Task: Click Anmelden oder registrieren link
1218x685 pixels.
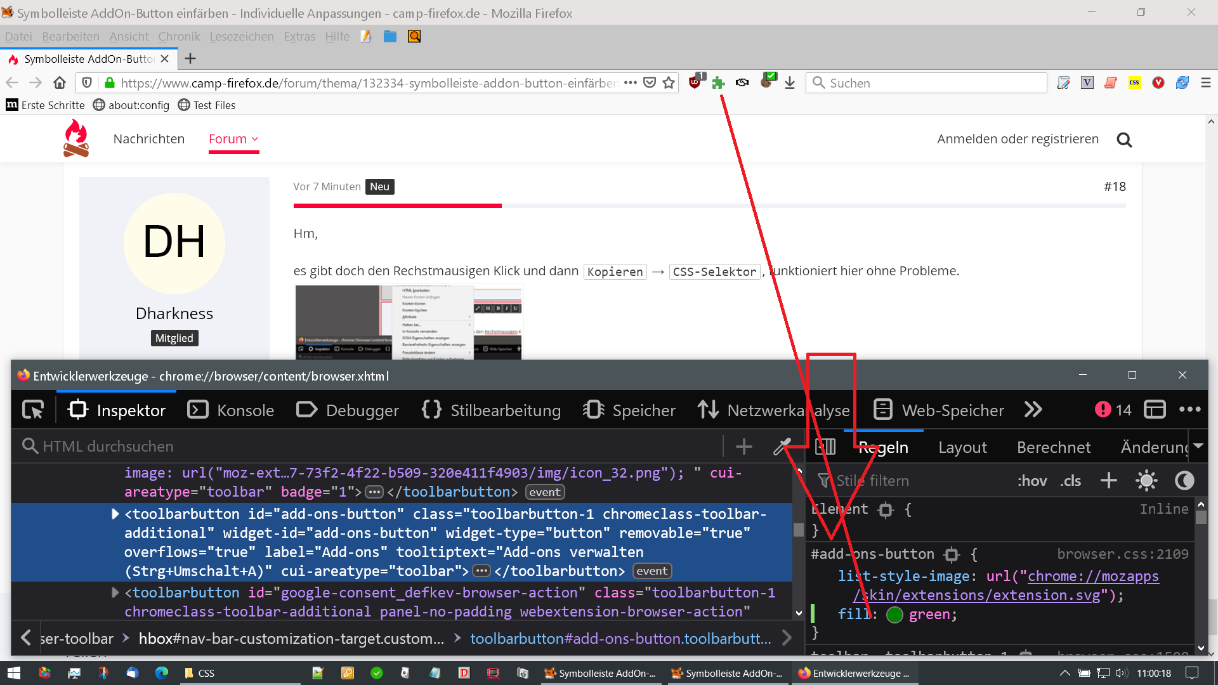Action: [1018, 139]
